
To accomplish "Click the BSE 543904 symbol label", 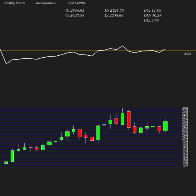I will 77,3.
